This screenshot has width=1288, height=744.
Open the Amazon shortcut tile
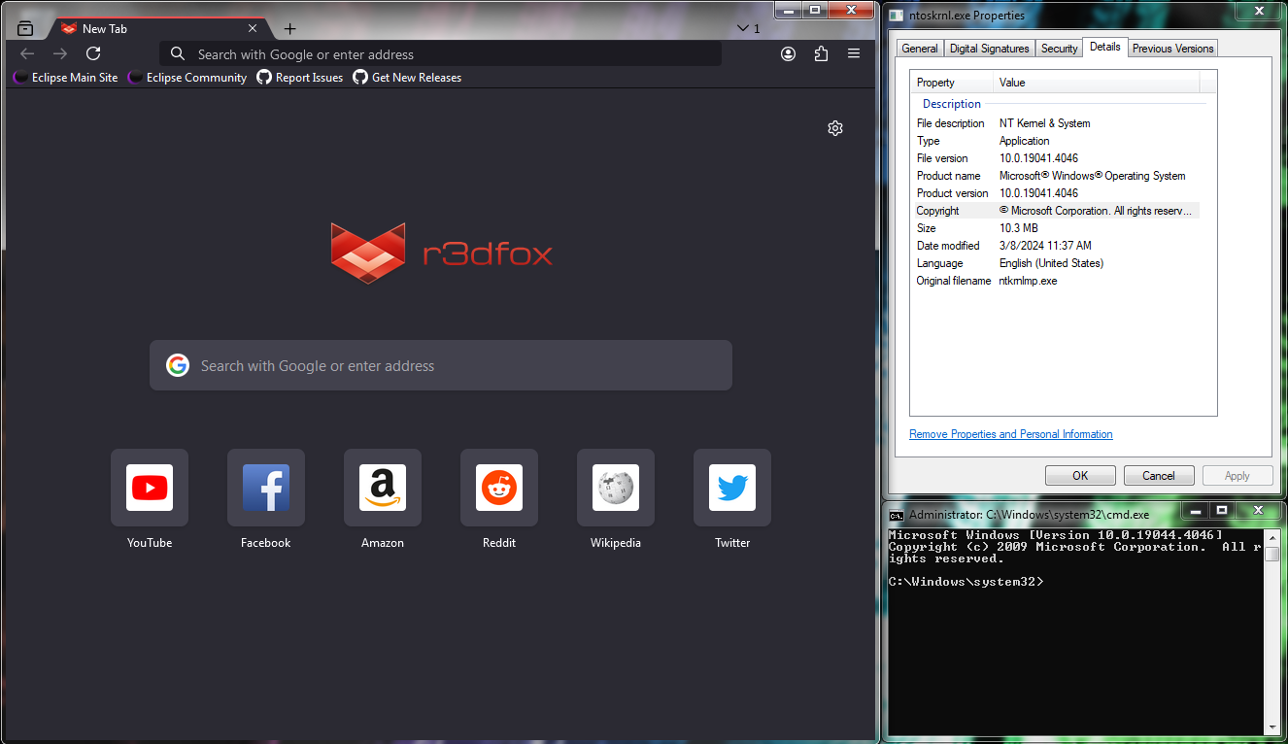[383, 488]
